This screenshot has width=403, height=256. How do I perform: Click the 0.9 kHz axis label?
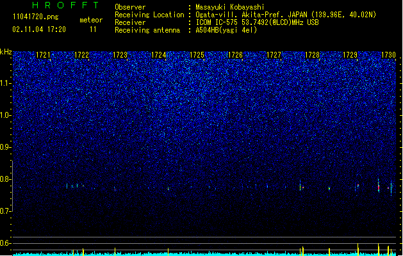coord(5,147)
